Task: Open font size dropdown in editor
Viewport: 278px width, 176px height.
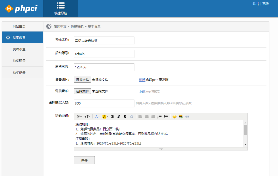Action: 87,117
